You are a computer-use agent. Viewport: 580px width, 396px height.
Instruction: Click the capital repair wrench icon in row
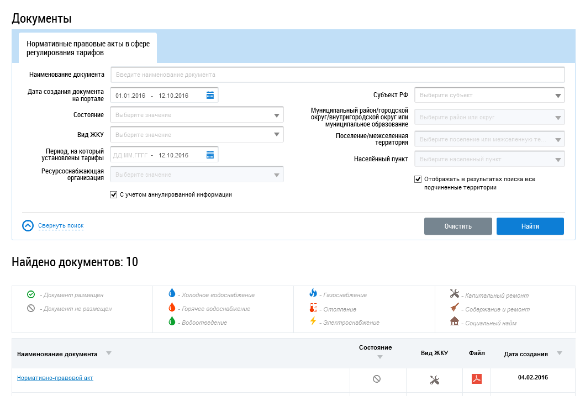tap(435, 379)
